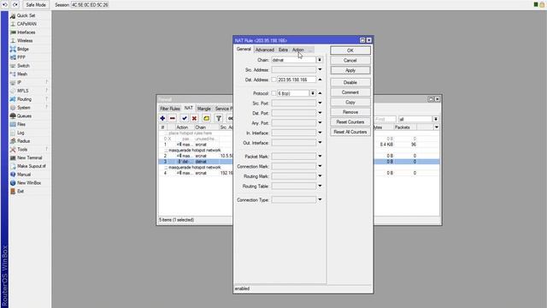Click Apply in NAT Rule dialog
547x308 pixels.
point(350,70)
